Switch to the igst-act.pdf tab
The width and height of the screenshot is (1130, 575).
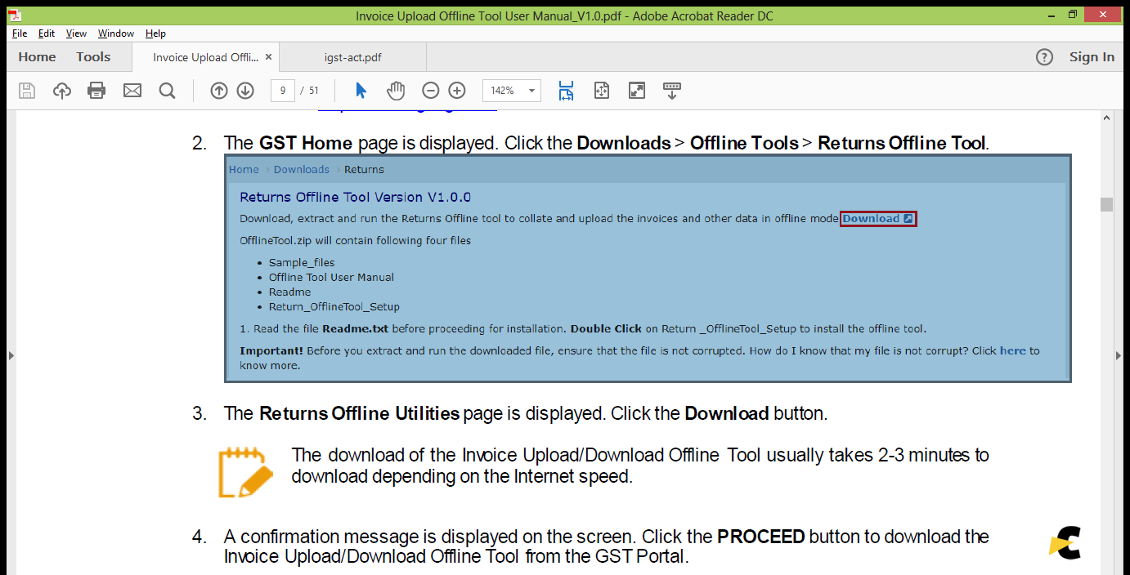pyautogui.click(x=353, y=57)
